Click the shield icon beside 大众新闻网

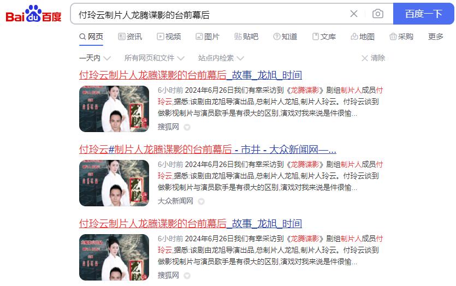[x=202, y=201]
